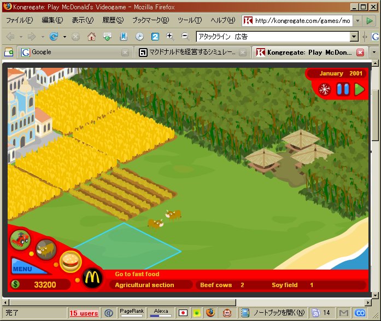Click the blue CO status bar icon
381x321 pixels.
coord(360,313)
